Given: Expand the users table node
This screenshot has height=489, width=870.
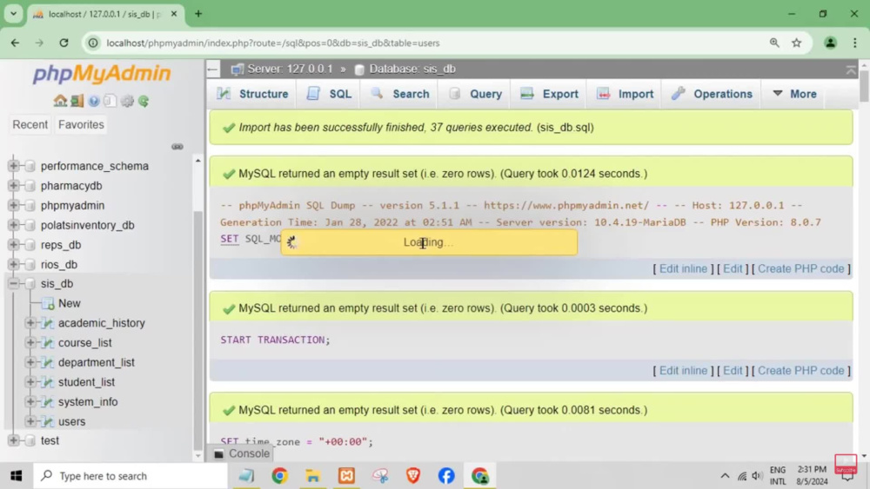Looking at the screenshot, I should coord(30,421).
